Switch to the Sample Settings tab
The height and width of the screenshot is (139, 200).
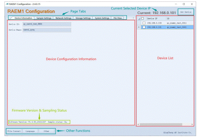click(x=44, y=18)
